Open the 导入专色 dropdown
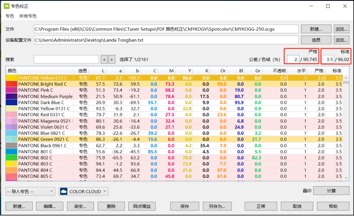 pyautogui.click(x=30, y=191)
